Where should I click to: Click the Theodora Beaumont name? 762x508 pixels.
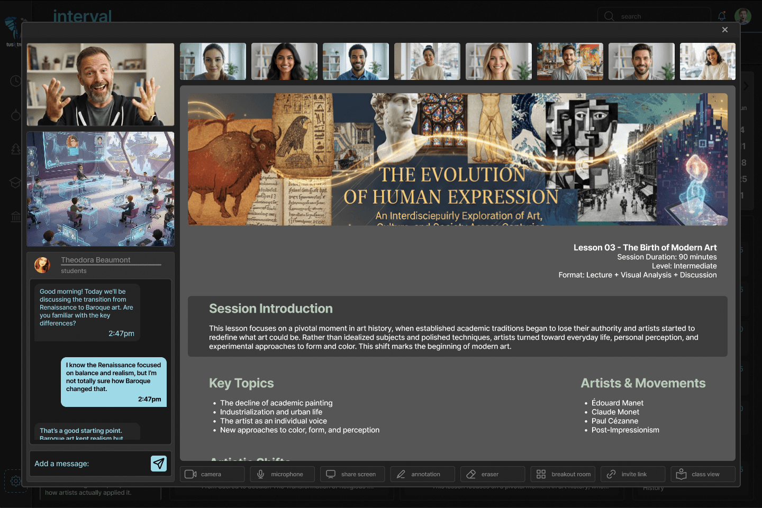(95, 260)
